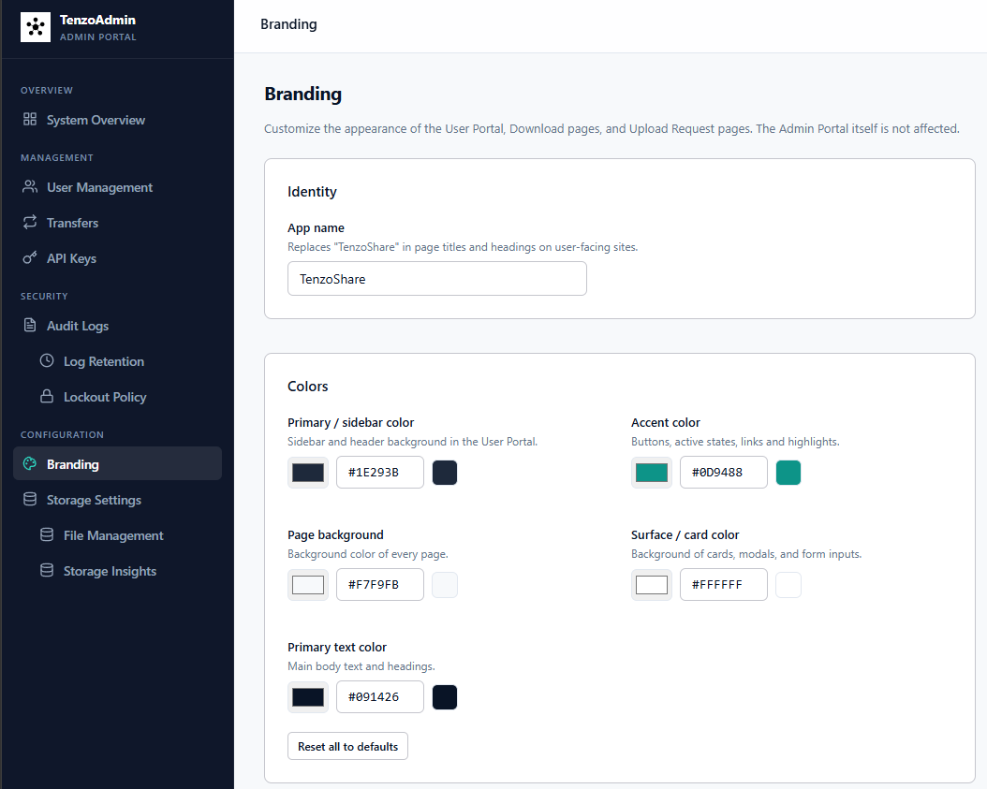Click the Identity card heading
Screen dimensions: 987x789
coord(312,191)
